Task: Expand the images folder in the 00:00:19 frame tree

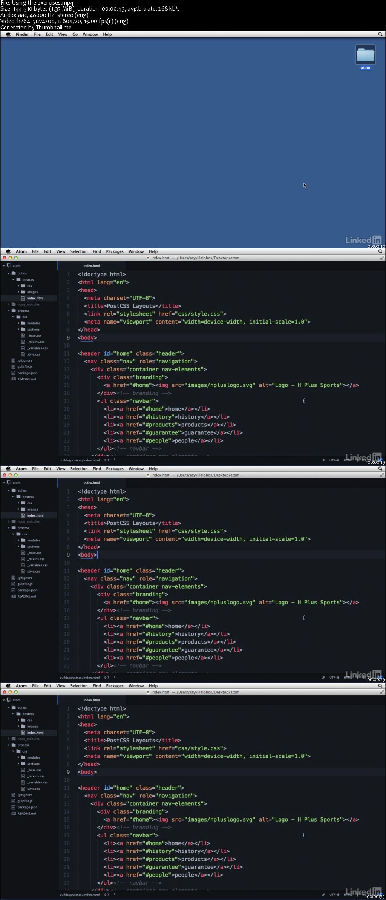Action: pyautogui.click(x=18, y=292)
